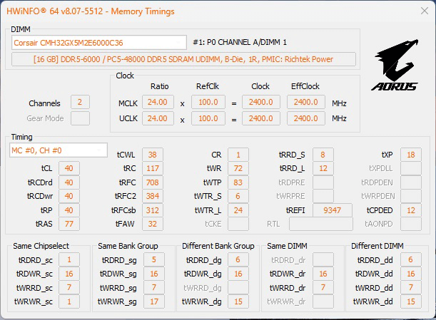Click the tWRWR_dd value under Different DIMM
436x320 pixels.
click(x=410, y=301)
